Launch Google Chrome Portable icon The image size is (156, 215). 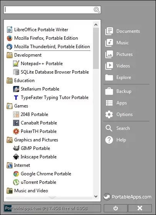16,174
